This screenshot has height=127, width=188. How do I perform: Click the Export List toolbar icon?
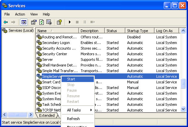49,22
